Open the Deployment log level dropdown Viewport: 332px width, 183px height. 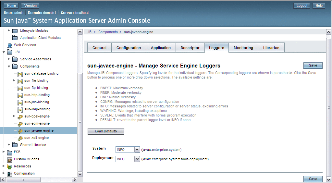(128, 159)
